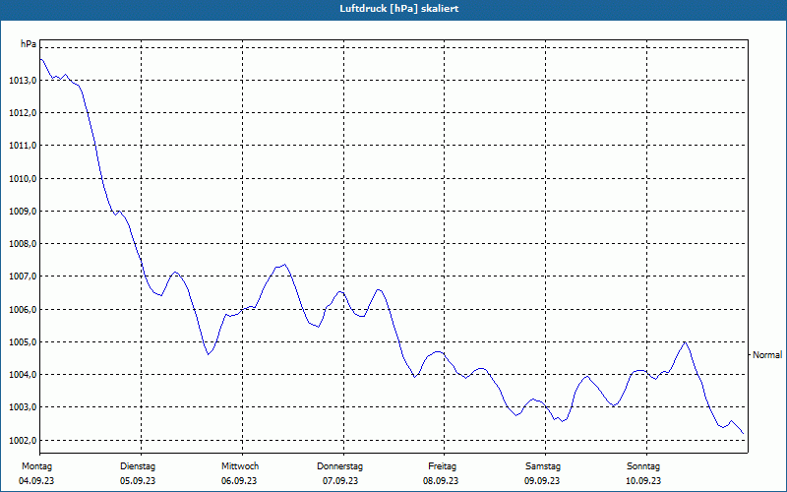Click the 'Montag' day label

[x=37, y=466]
